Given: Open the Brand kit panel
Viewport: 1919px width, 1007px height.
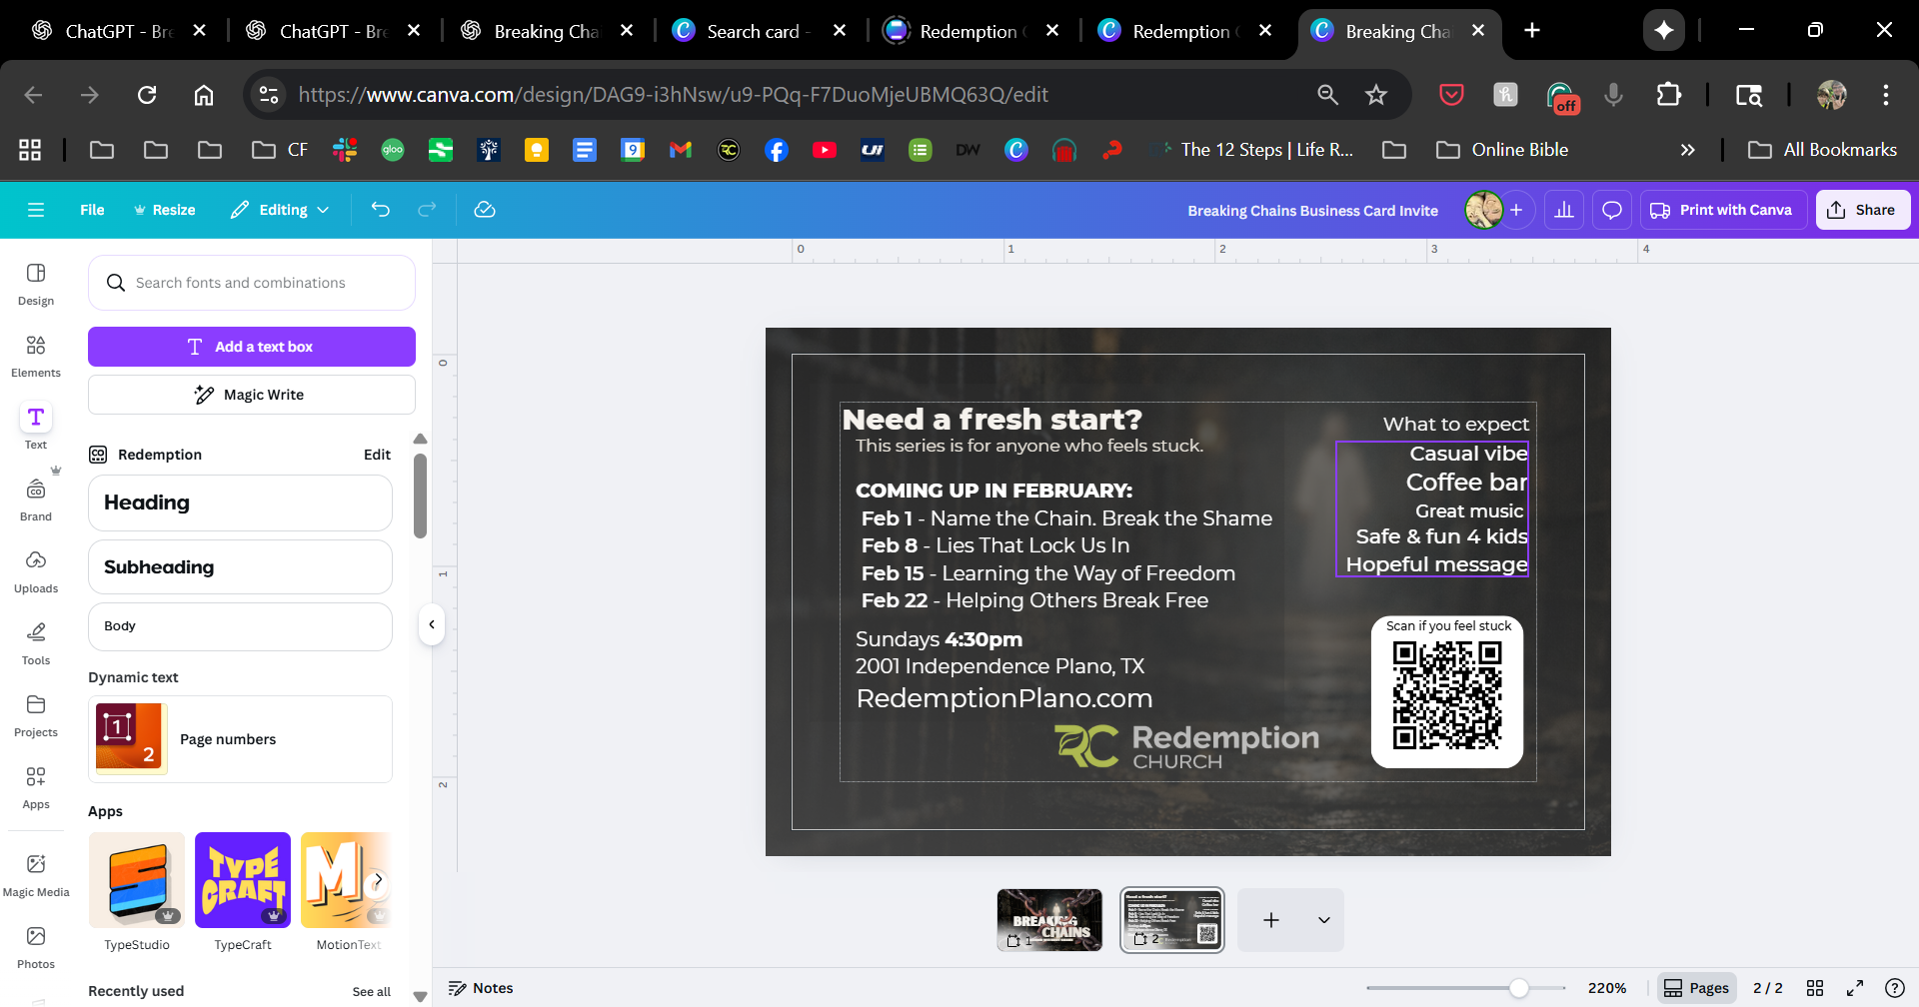Looking at the screenshot, I should click(x=36, y=500).
